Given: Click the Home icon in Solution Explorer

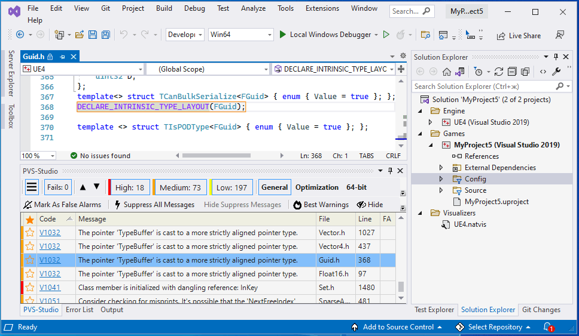Looking at the screenshot, I should tap(447, 72).
